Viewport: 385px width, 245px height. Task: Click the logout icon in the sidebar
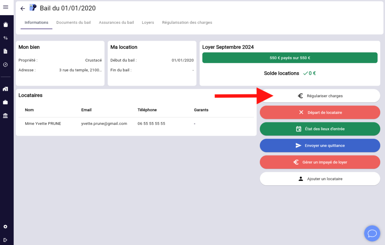[x=5, y=240]
